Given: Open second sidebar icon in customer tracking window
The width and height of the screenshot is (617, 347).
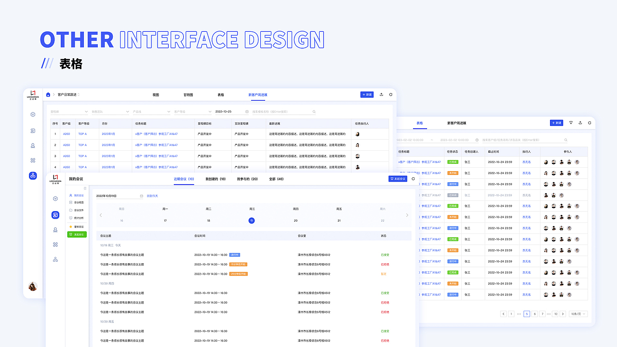Looking at the screenshot, I should click(x=33, y=131).
